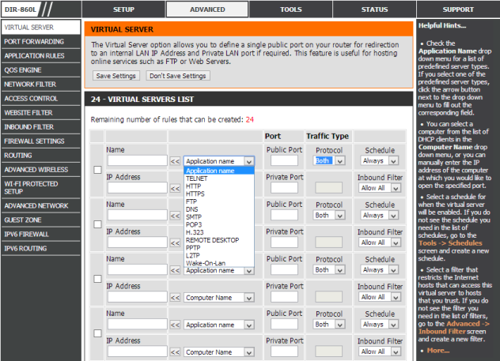Screen dimensions: 500x361
Task: Choose DNS from the application list
Action: click(x=218, y=209)
